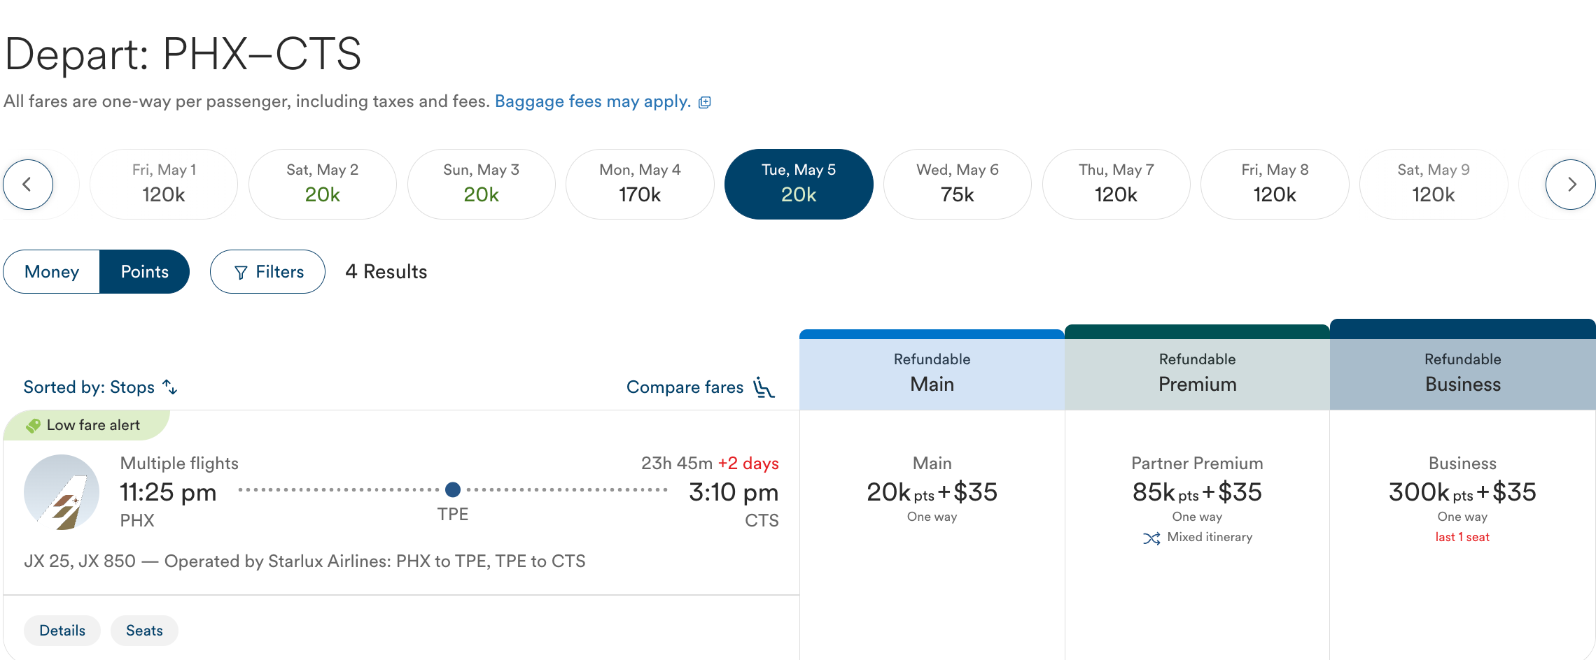1596x660 pixels.
Task: Expand flight Details for JX 25
Action: [x=62, y=631]
